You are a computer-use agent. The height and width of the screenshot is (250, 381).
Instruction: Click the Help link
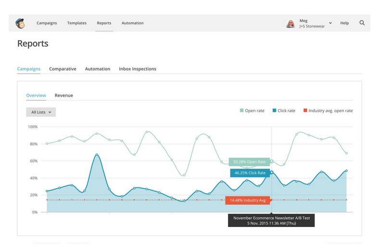(x=344, y=23)
